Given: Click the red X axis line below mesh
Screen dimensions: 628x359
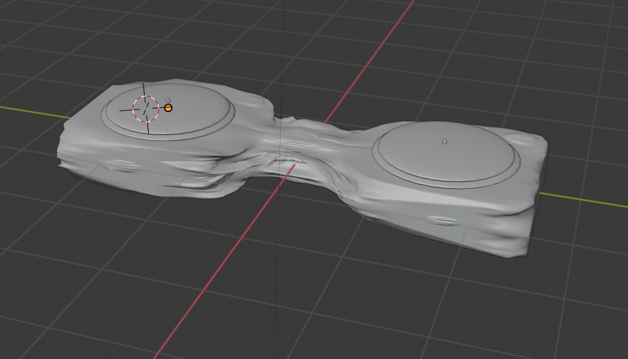Looking at the screenshot, I should [216, 274].
